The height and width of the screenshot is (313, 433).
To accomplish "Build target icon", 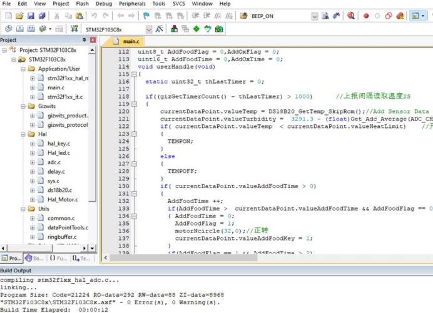I will pyautogui.click(x=19, y=29).
